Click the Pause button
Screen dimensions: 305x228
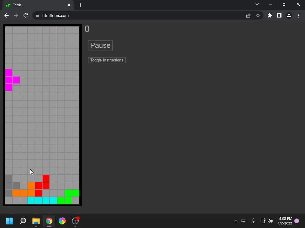100,45
